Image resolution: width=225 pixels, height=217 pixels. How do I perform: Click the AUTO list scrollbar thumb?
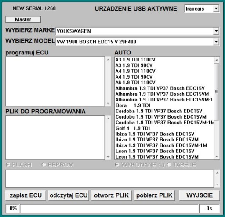pyautogui.click(x=217, y=92)
